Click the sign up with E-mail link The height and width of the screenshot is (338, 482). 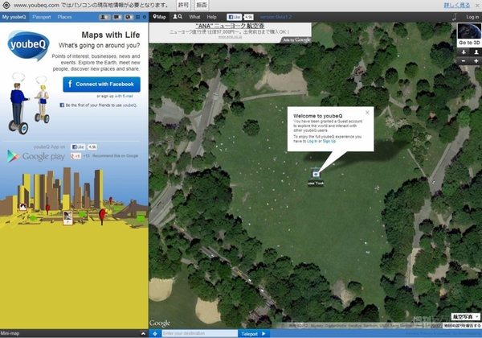(x=124, y=96)
